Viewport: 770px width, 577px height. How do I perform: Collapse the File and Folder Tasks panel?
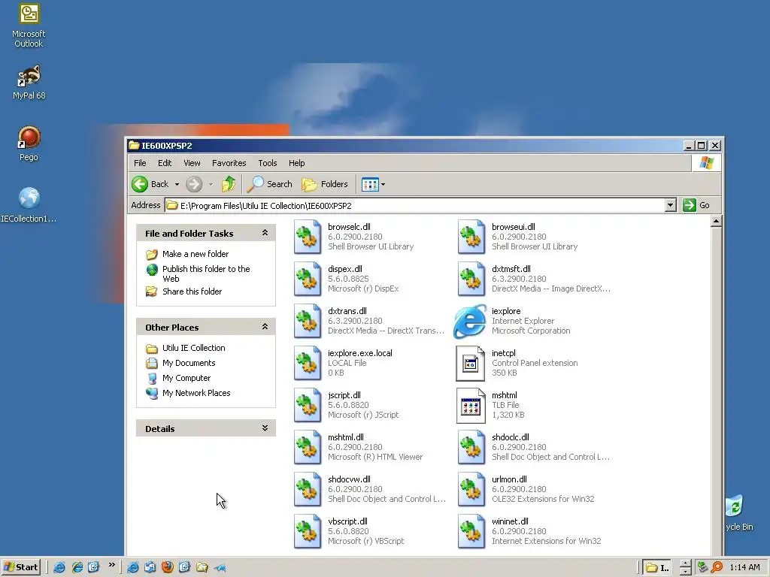tap(265, 233)
